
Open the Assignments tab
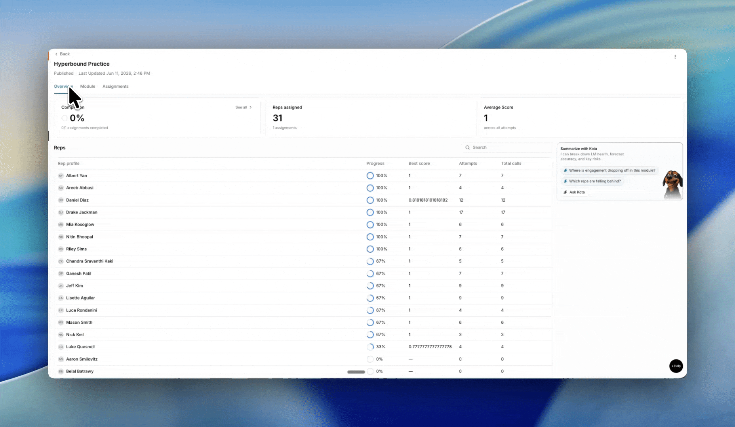pos(115,86)
